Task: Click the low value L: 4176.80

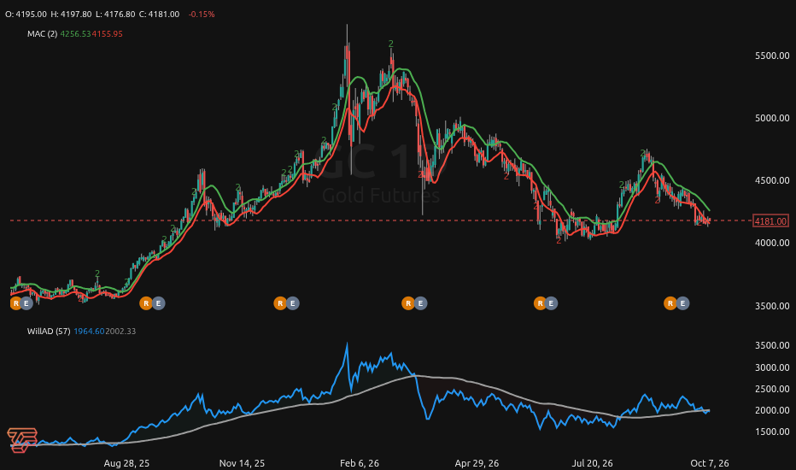Action: pos(115,15)
